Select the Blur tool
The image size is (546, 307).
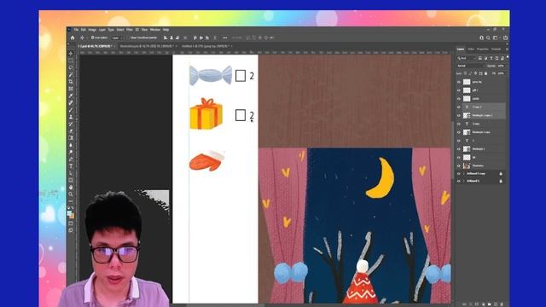[71, 145]
